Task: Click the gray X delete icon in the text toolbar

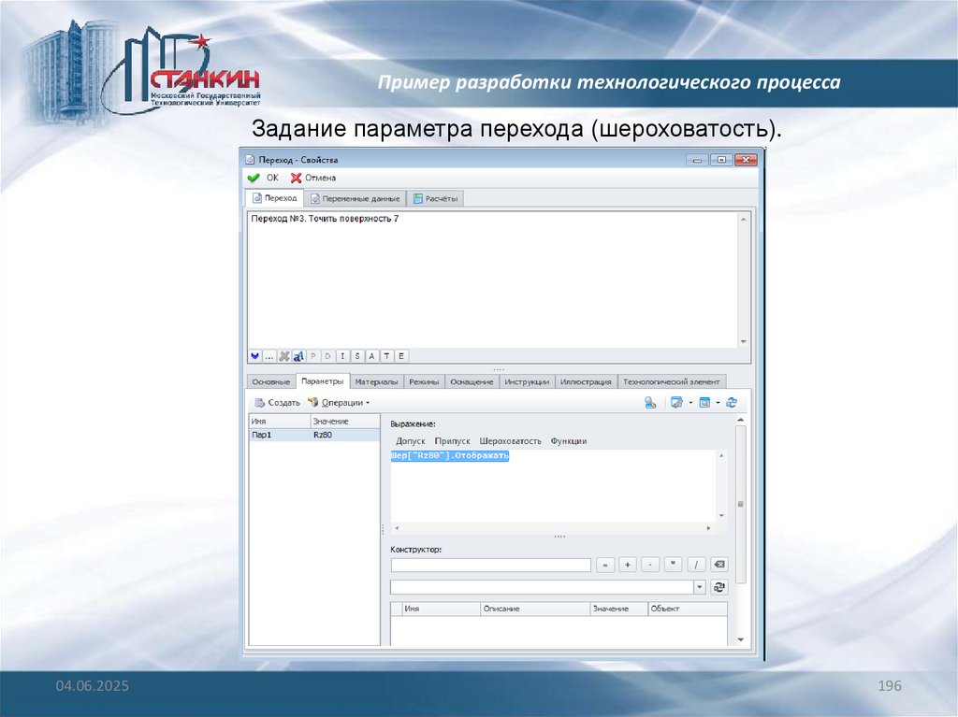Action: (284, 356)
